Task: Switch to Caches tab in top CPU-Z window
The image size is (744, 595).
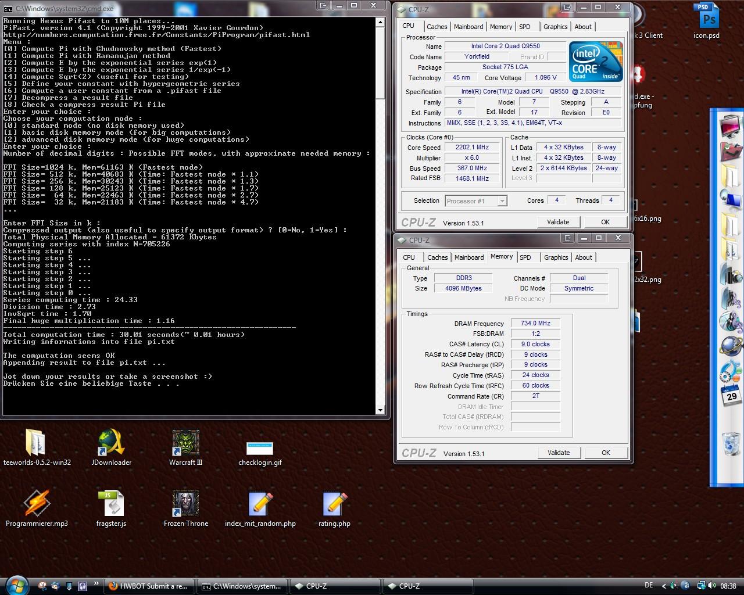Action: click(x=437, y=27)
